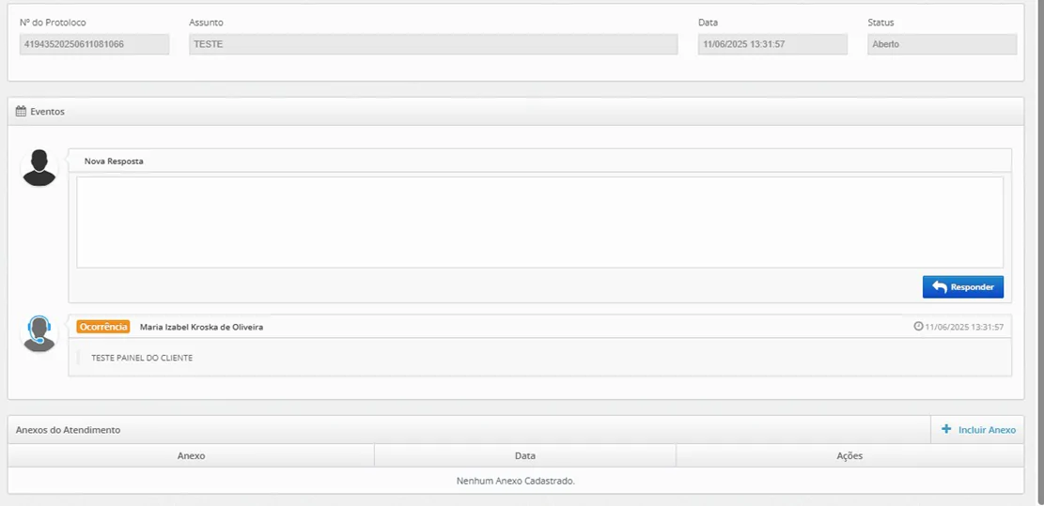The width and height of the screenshot is (1044, 506).
Task: Focus the Nova Resposta text area
Action: tap(539, 222)
